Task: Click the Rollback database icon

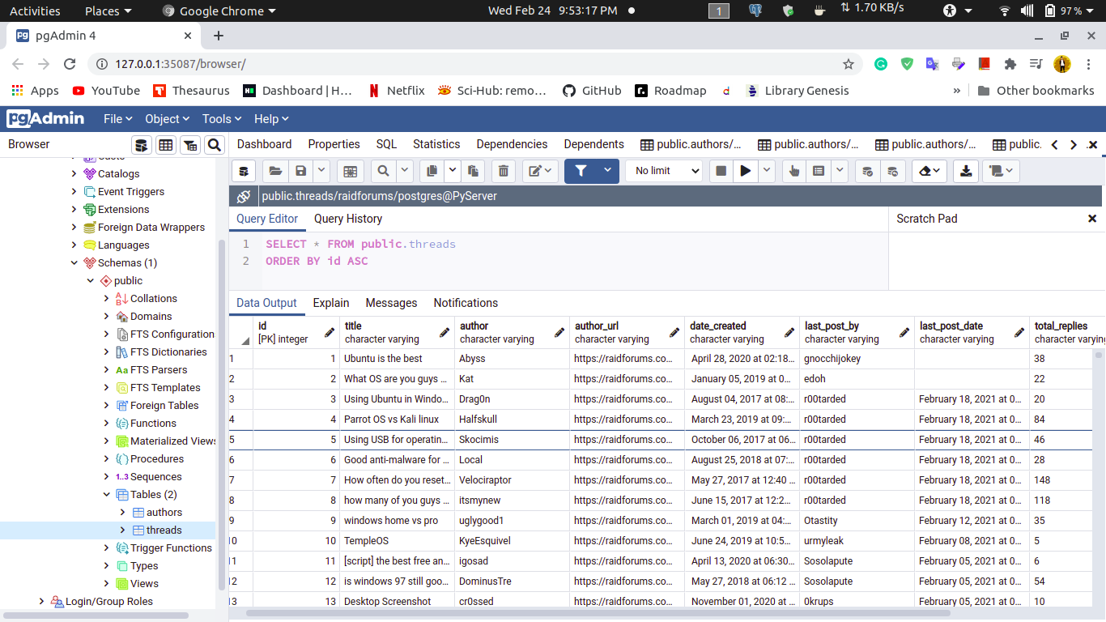Action: 893,171
